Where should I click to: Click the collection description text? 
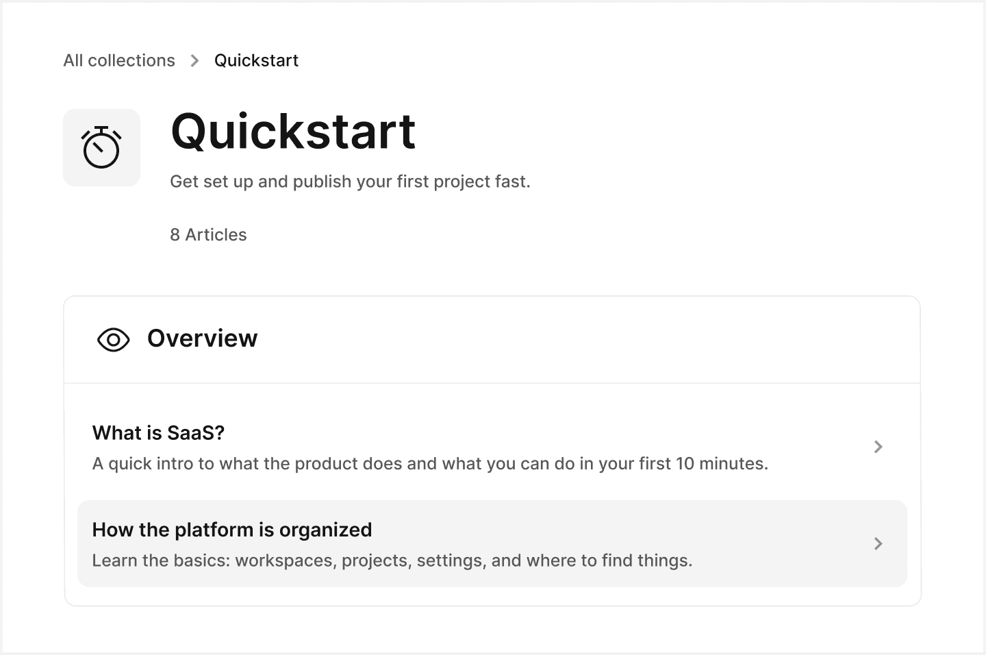click(x=350, y=181)
